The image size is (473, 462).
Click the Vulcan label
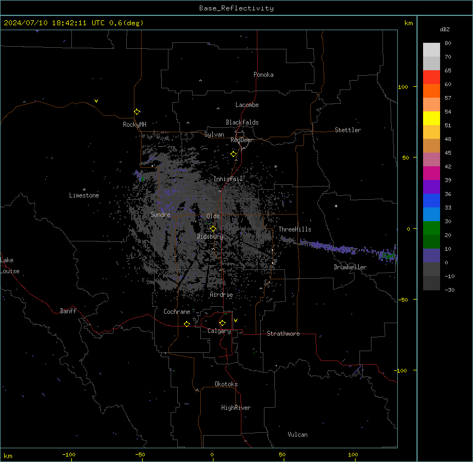click(x=298, y=435)
